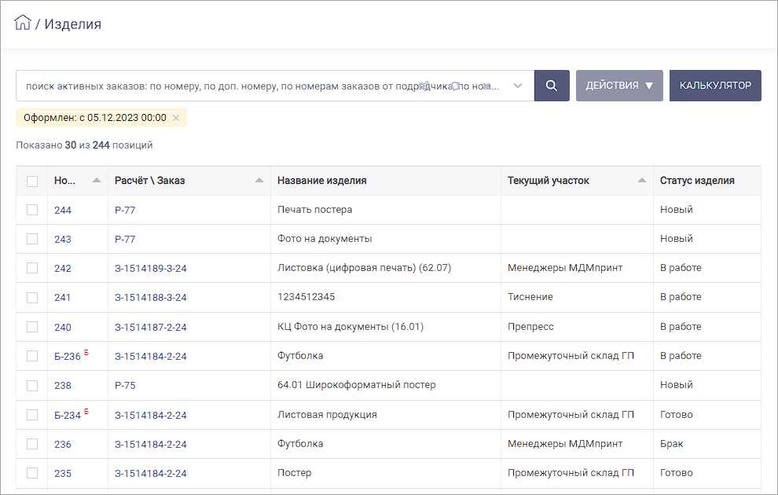Open item number 238 link

(63, 385)
